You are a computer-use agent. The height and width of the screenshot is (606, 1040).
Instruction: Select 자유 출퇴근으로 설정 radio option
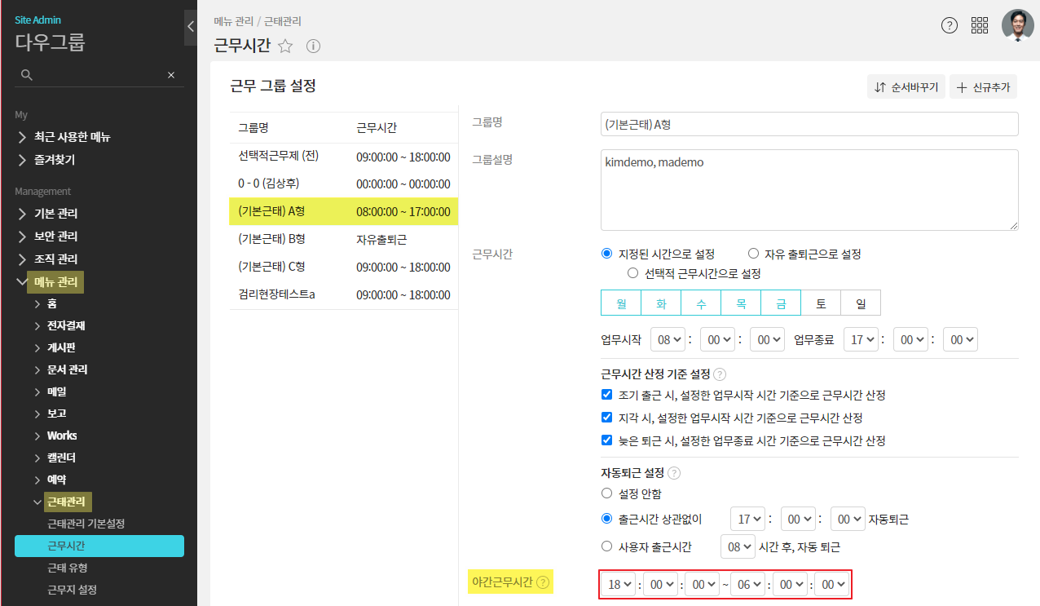click(x=754, y=254)
